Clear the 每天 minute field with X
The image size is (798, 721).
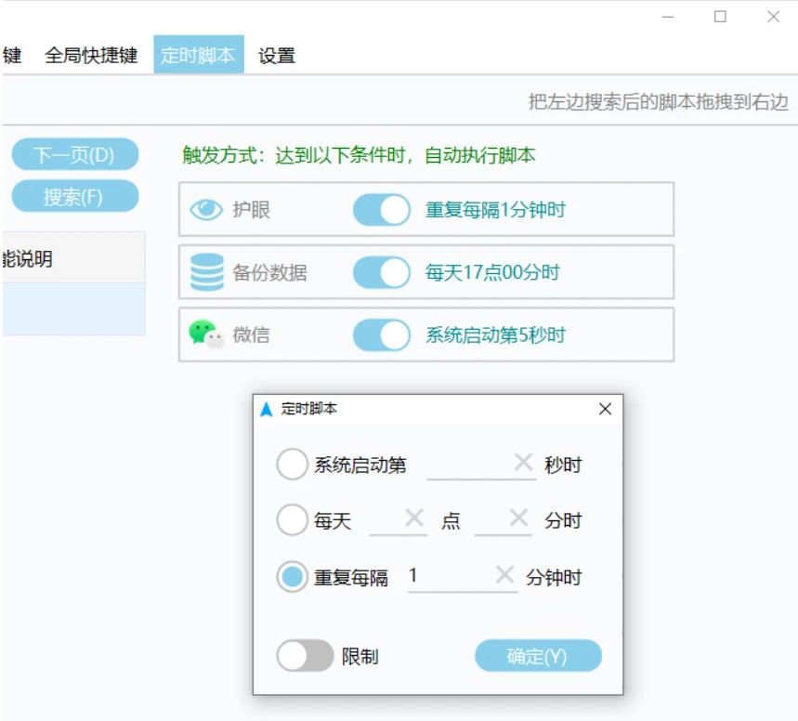pyautogui.click(x=518, y=518)
